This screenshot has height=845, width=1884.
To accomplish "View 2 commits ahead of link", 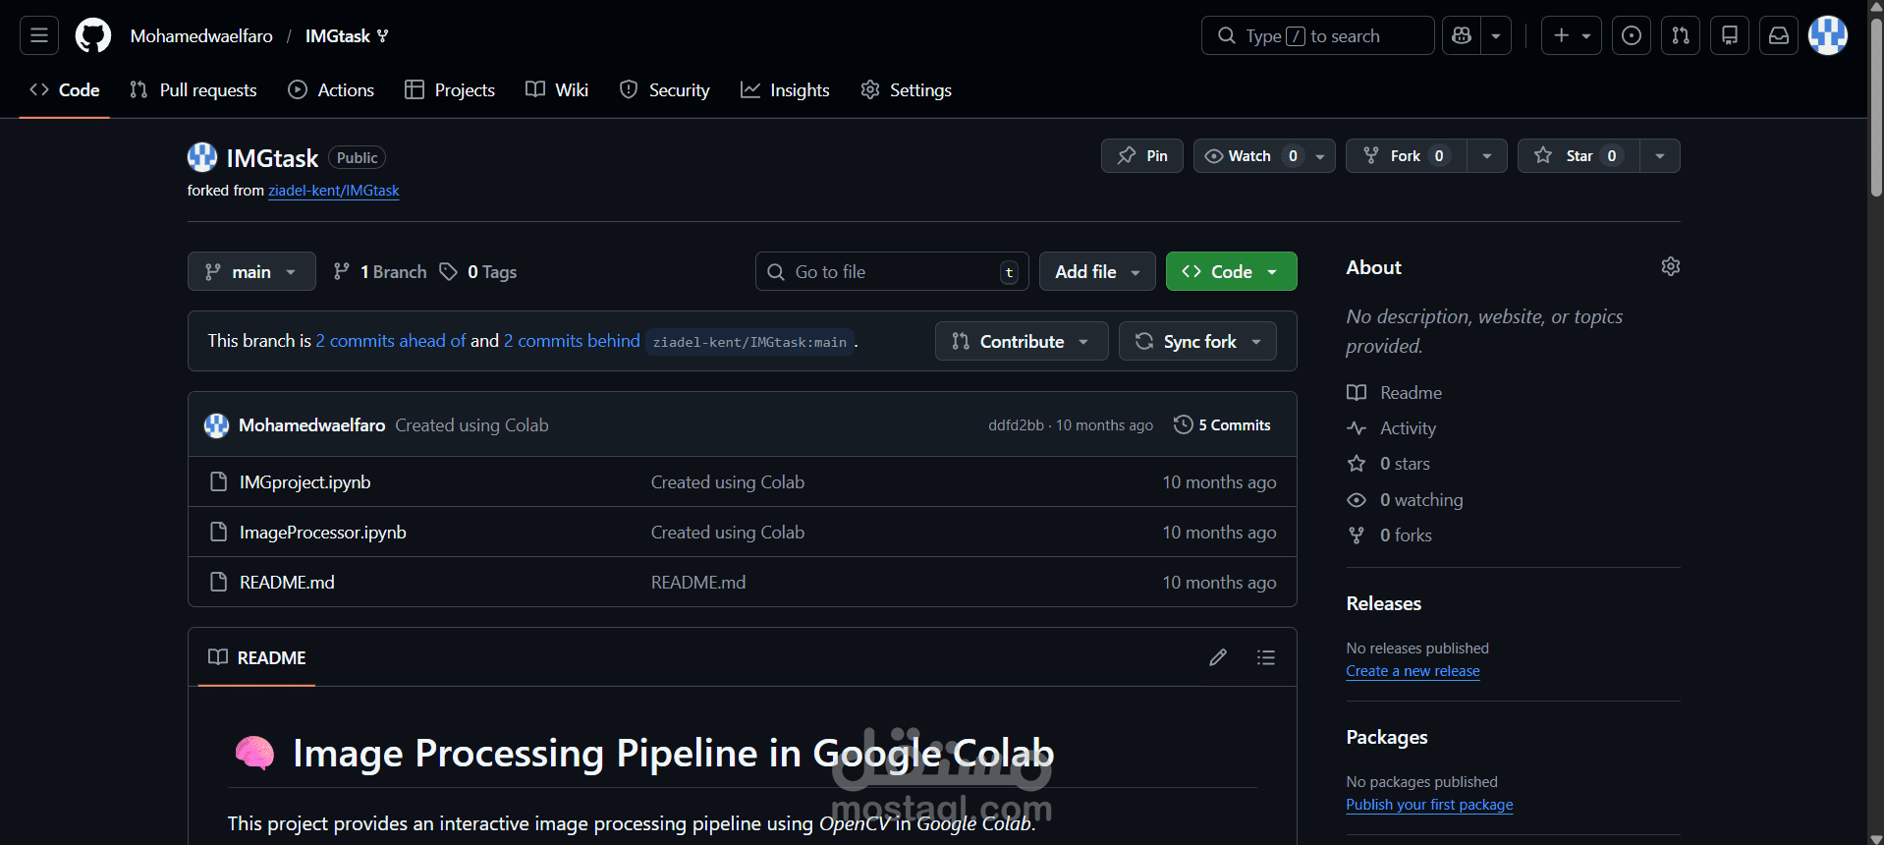I will tap(391, 341).
